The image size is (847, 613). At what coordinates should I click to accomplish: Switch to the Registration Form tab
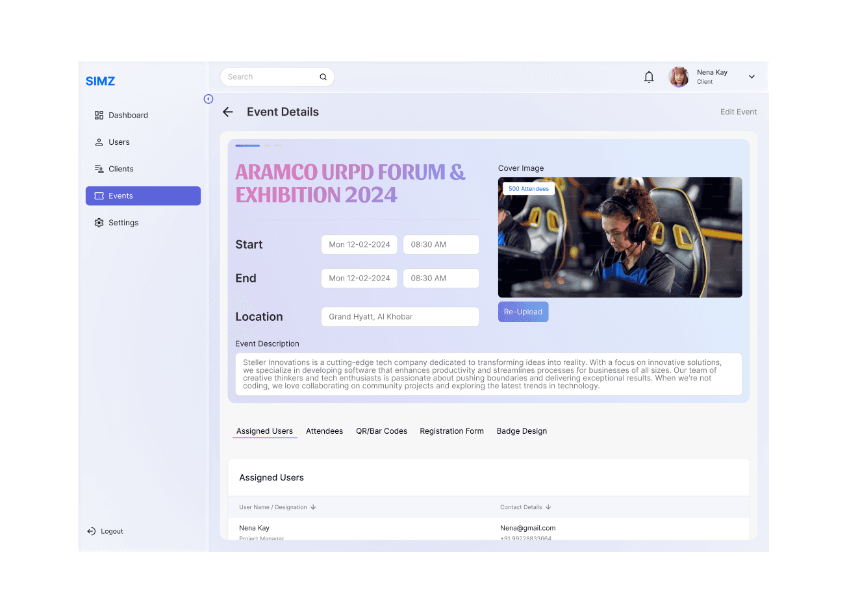[x=451, y=431]
